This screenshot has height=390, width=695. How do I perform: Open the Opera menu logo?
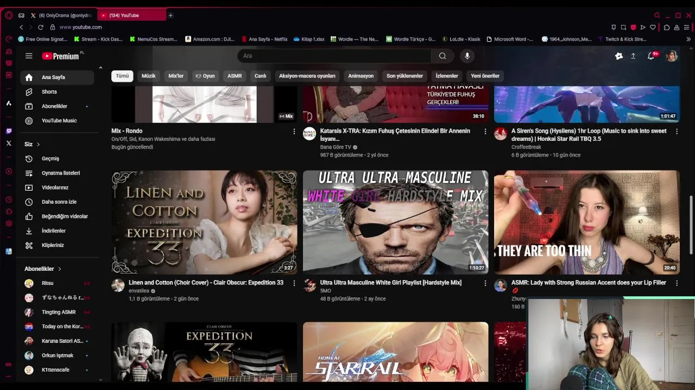9,15
